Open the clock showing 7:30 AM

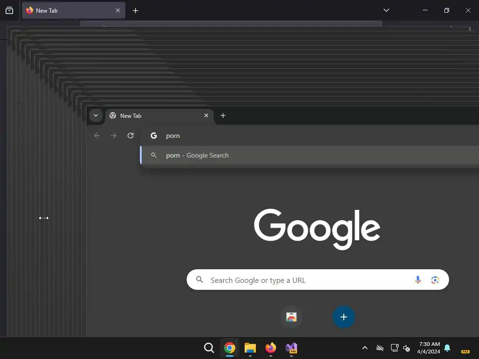point(429,348)
